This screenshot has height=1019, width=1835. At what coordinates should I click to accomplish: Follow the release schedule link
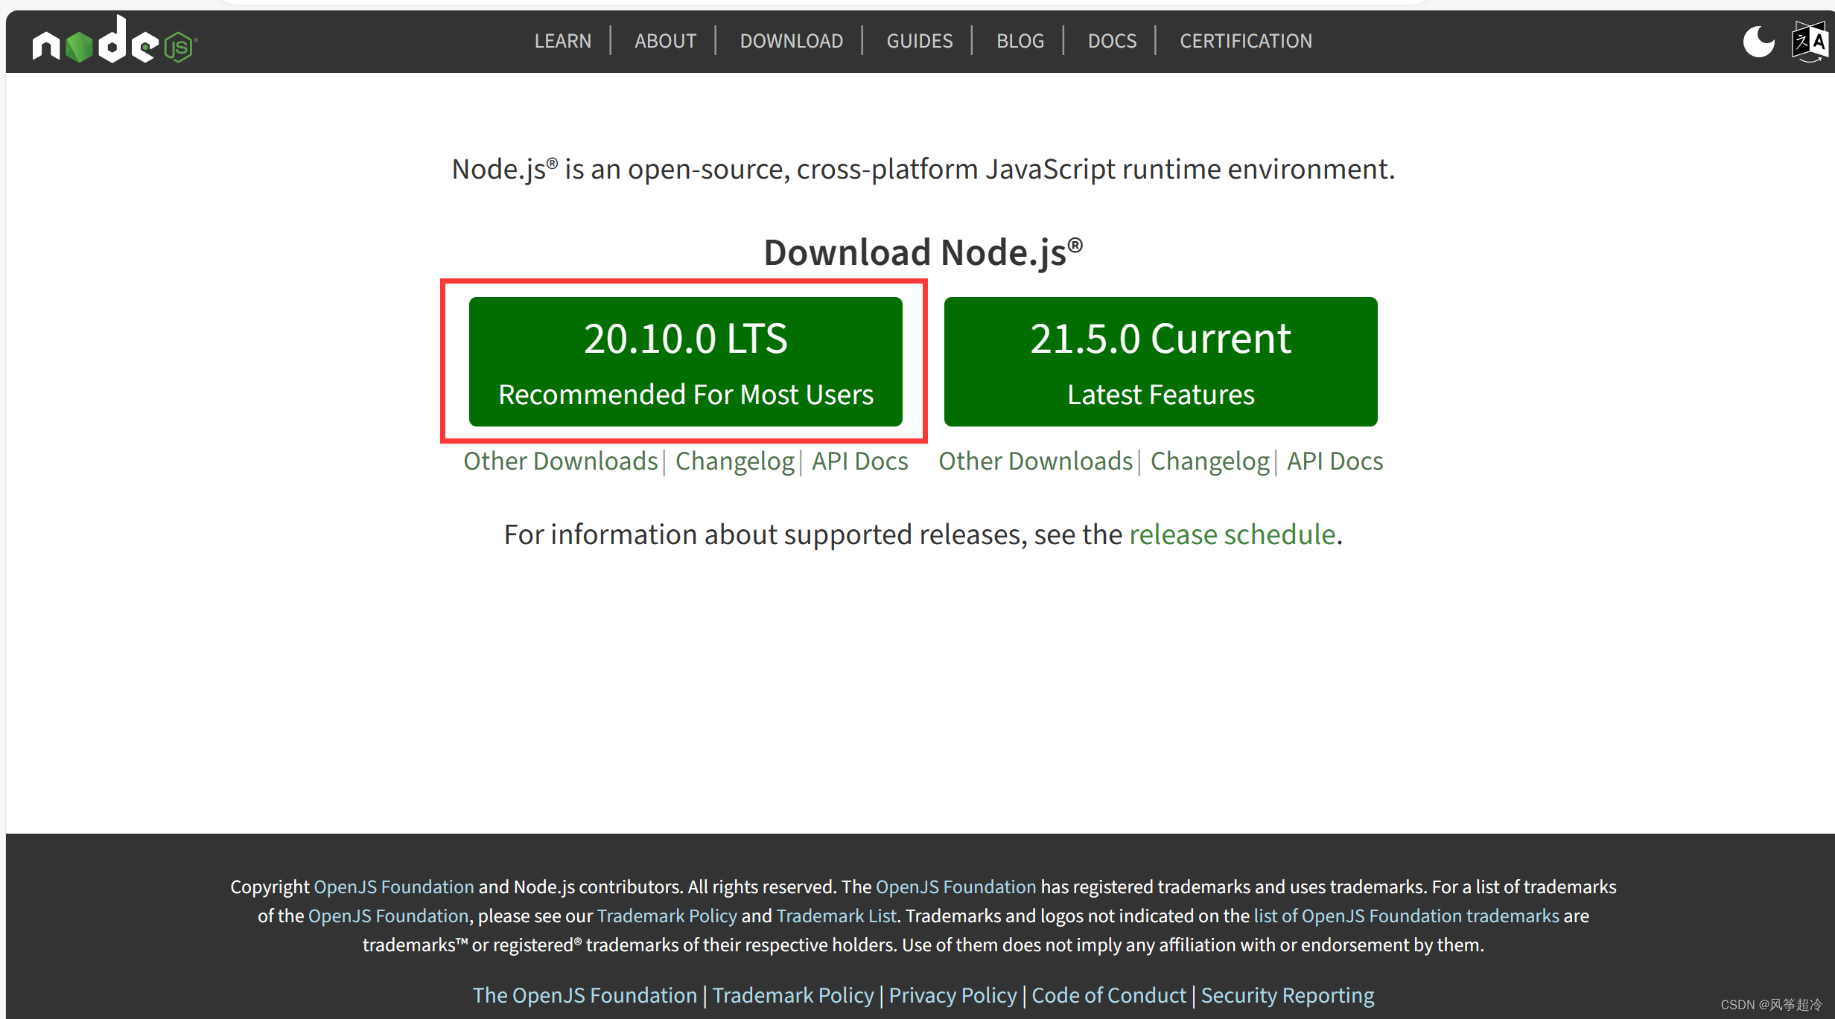coord(1232,534)
